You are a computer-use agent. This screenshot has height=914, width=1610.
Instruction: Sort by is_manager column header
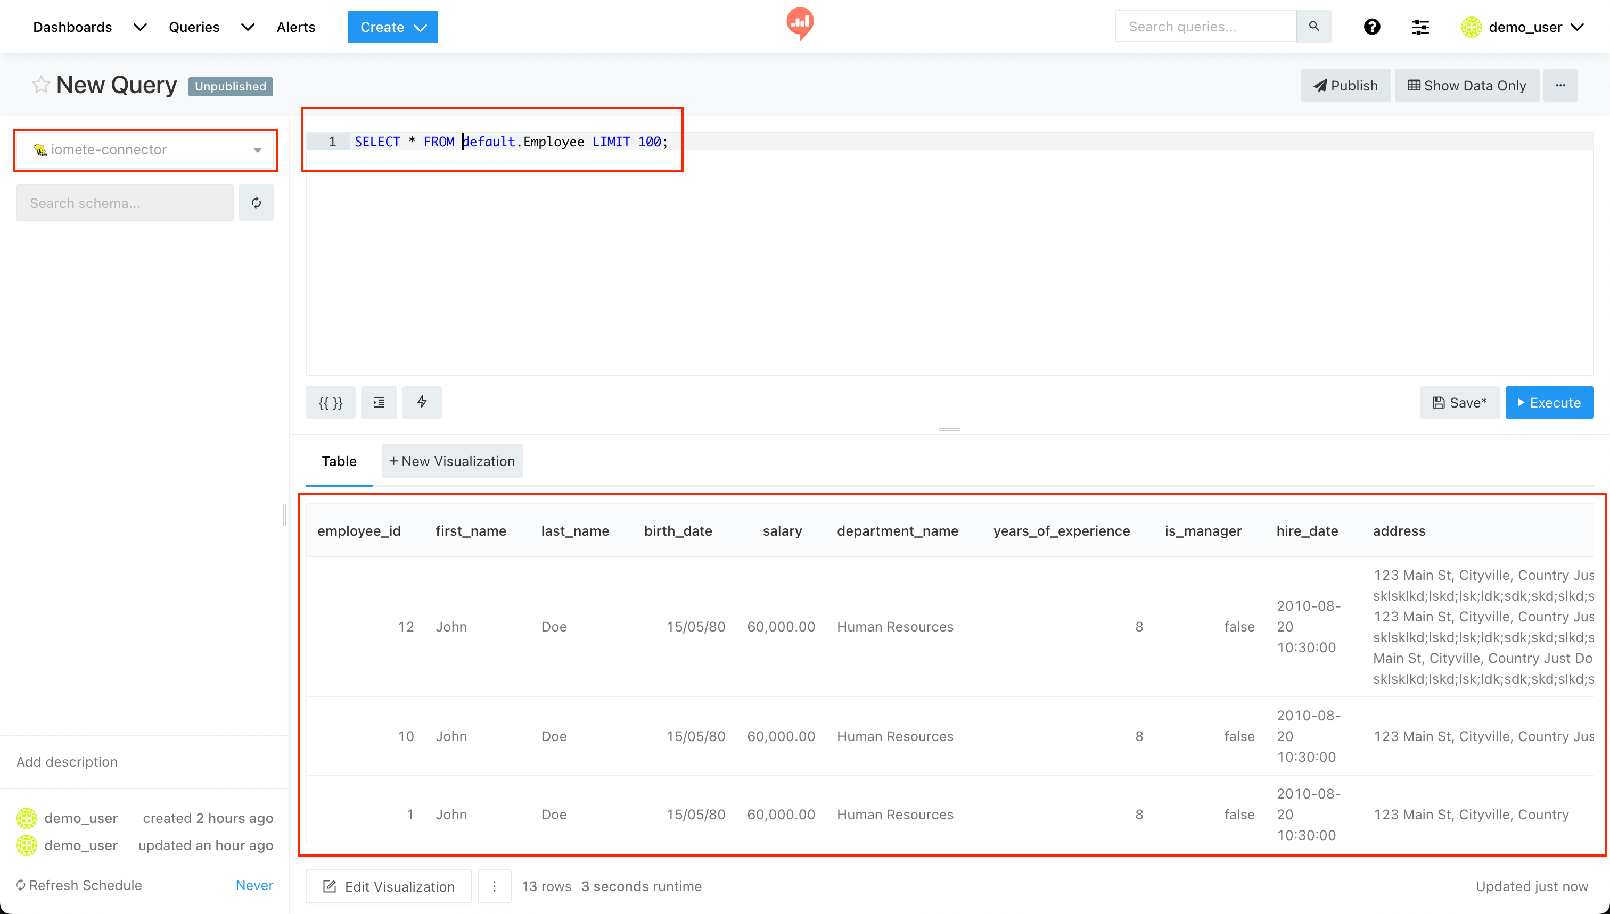1203,530
